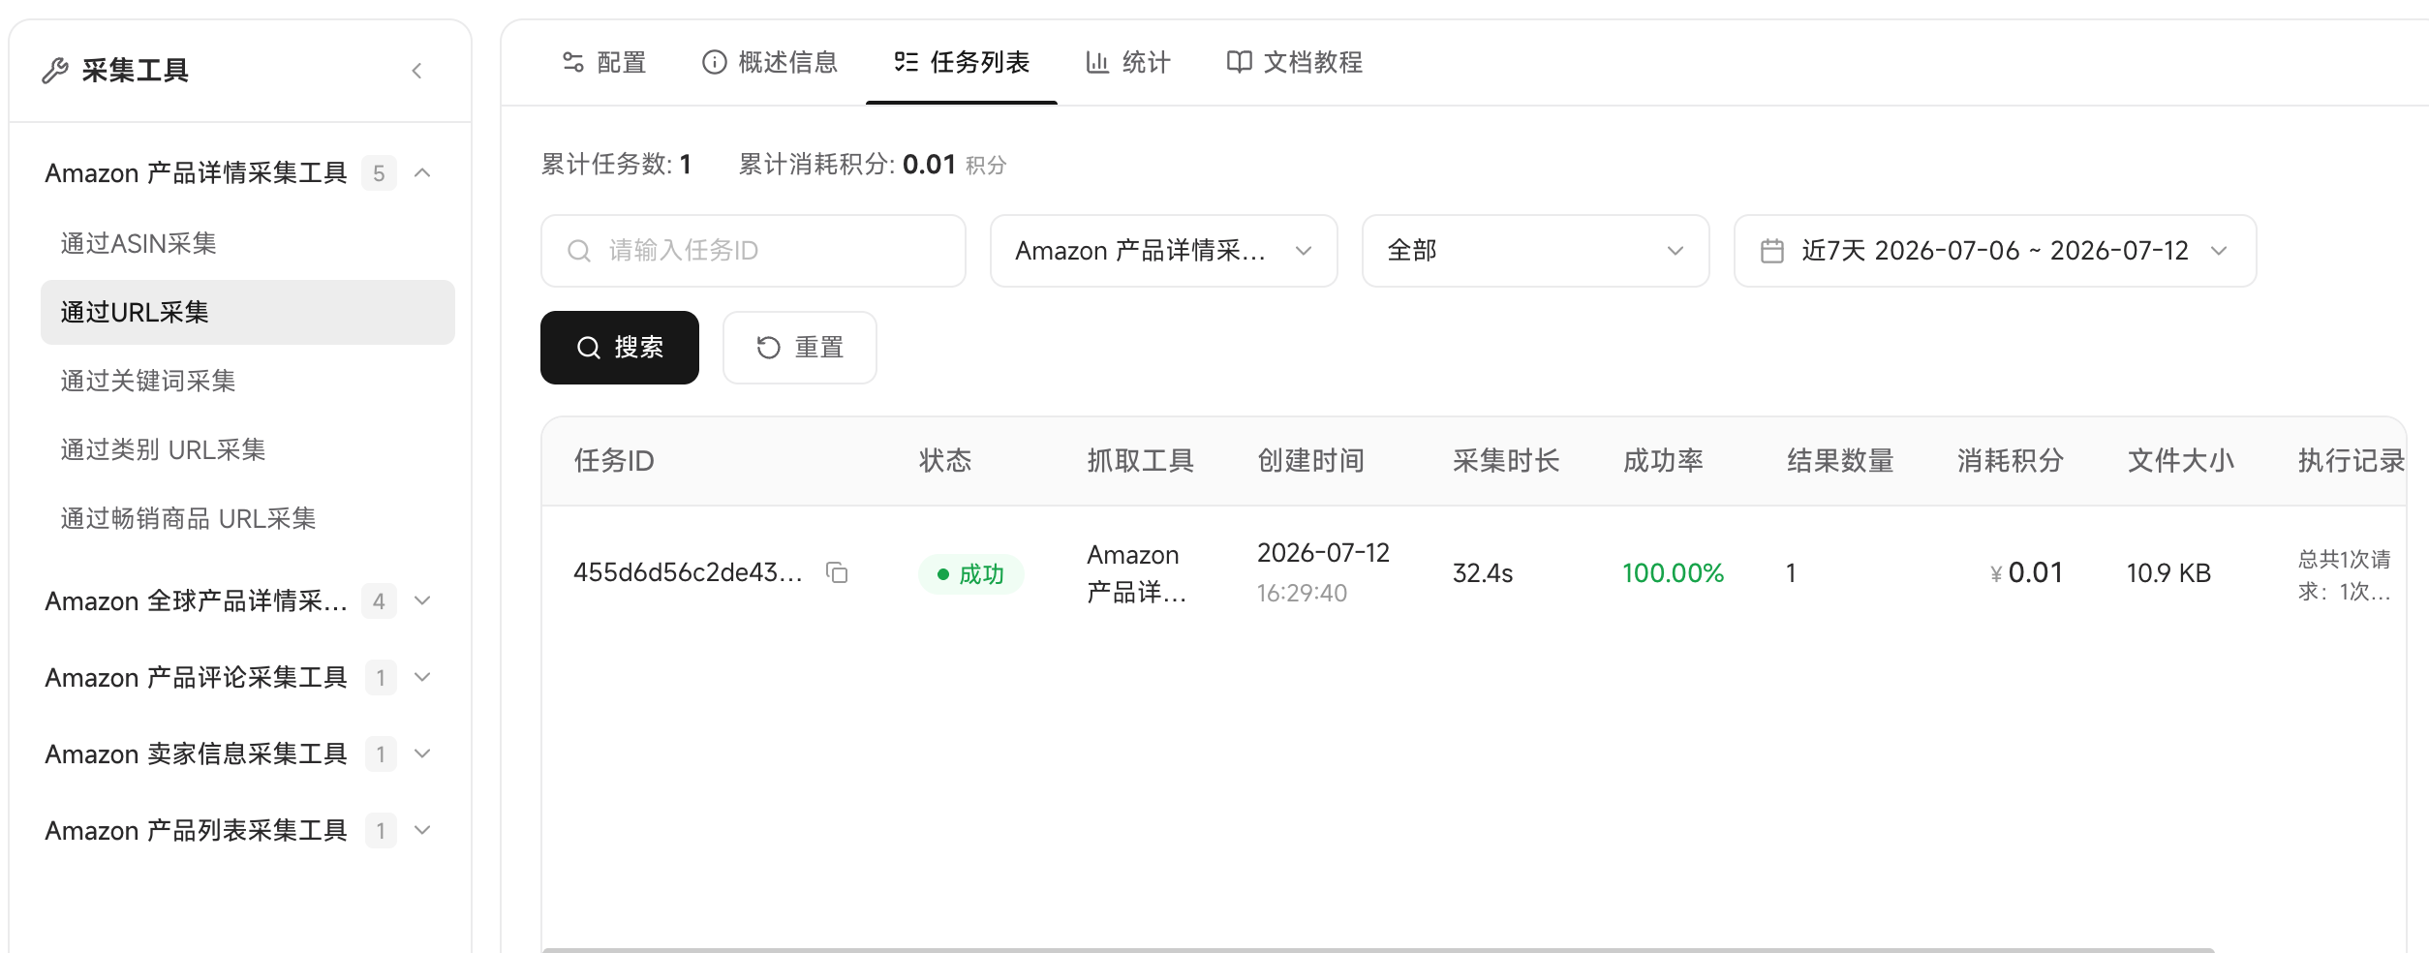This screenshot has width=2429, height=953.
Task: Click the 执行记录 column header
Action: [2352, 461]
